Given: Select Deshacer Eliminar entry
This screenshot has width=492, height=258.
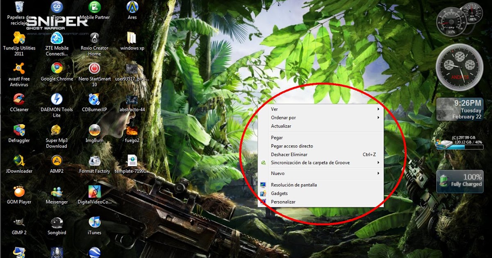Looking at the screenshot, I should [x=321, y=154].
